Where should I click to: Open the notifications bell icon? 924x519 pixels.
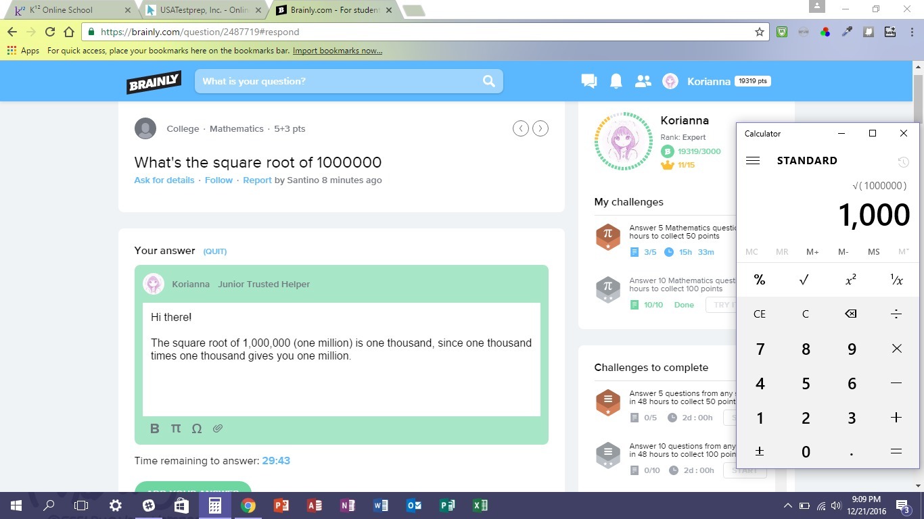click(616, 81)
